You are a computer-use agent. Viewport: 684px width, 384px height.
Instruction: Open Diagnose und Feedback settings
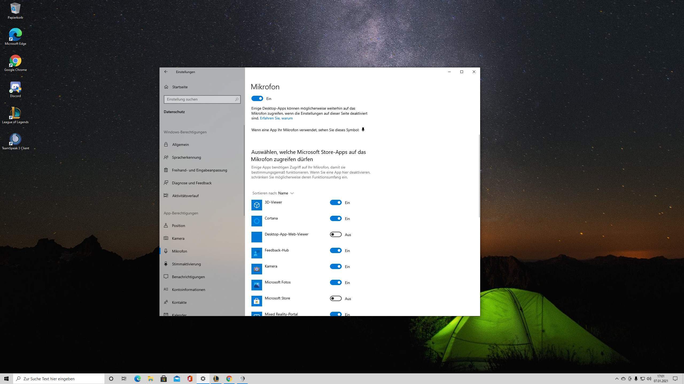[x=191, y=183]
